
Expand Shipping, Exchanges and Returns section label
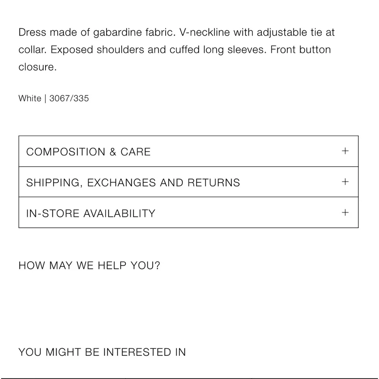(133, 183)
